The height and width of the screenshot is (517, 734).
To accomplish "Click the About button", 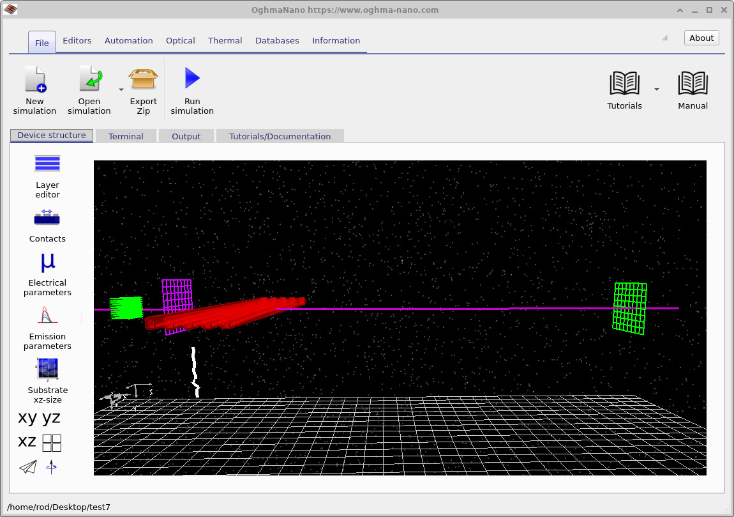I will pyautogui.click(x=701, y=38).
